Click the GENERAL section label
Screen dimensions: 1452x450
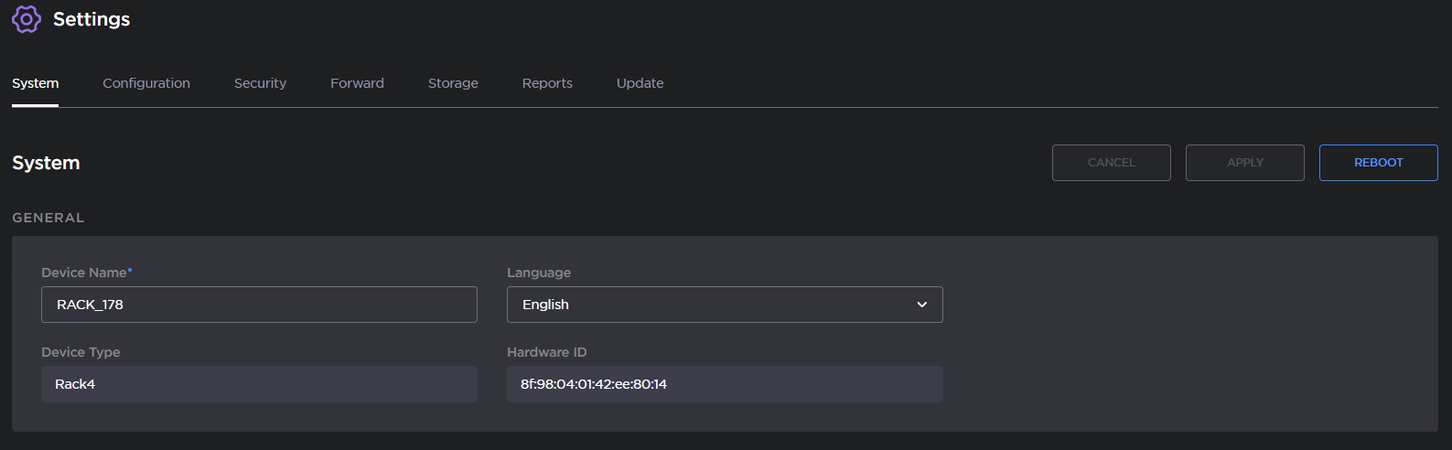[x=48, y=218]
